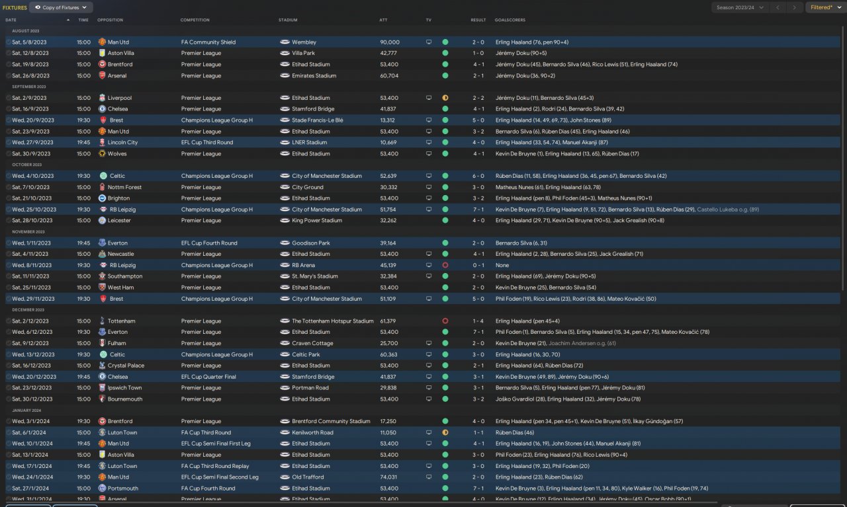Open the Season 2023/24 dropdown
Image resolution: width=847 pixels, height=507 pixels.
point(740,7)
